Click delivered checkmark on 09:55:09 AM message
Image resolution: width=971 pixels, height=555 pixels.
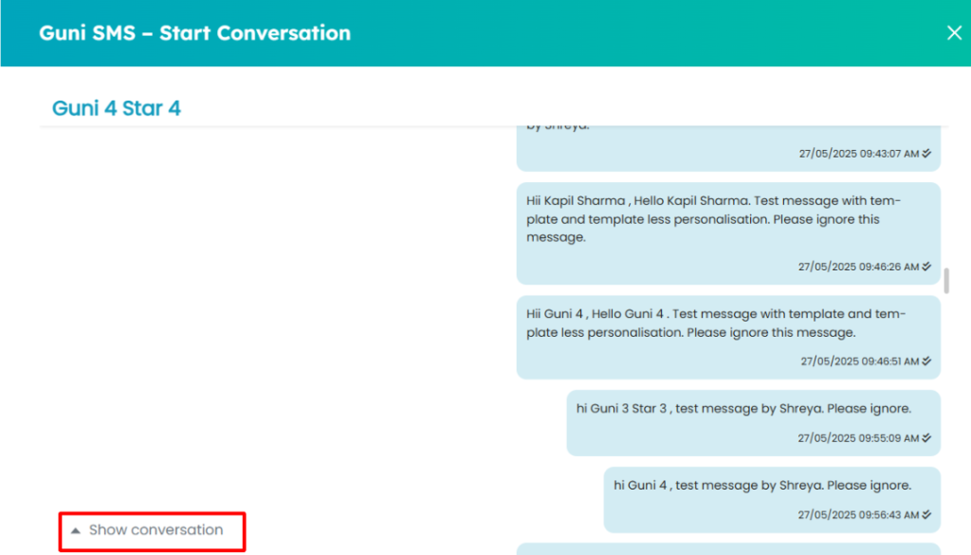[x=926, y=437]
